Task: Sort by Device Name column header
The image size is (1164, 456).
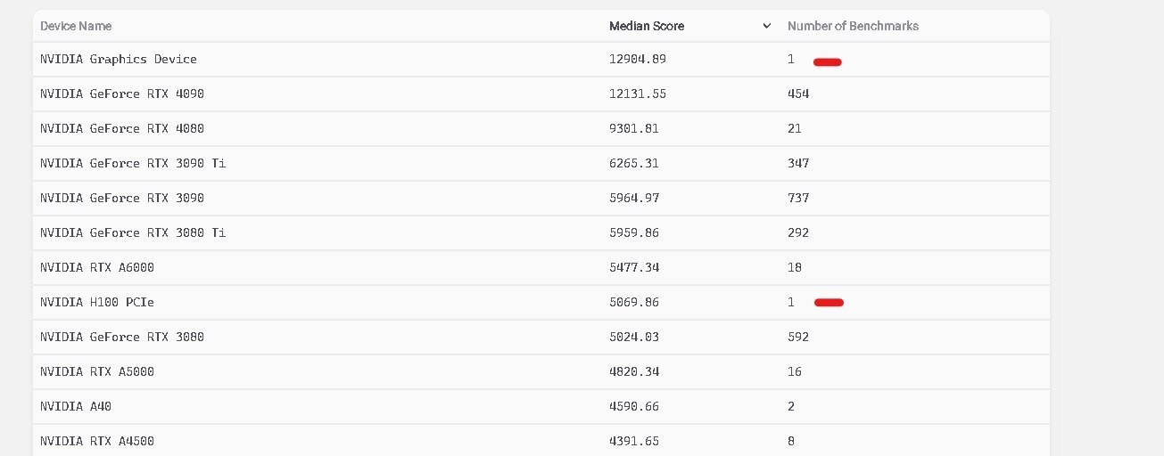Action: click(x=76, y=27)
